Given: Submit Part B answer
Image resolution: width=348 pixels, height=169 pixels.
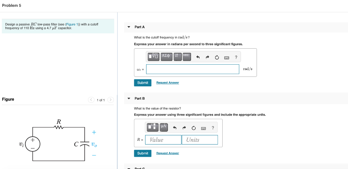Looking at the screenshot, I should [x=143, y=153].
